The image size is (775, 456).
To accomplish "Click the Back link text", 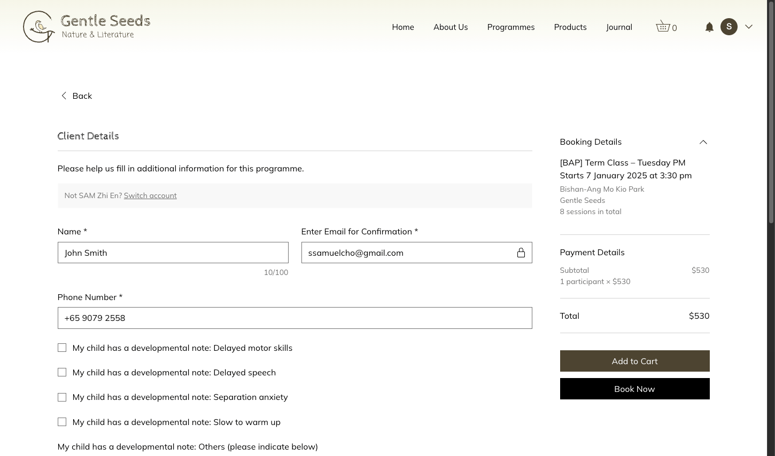I will [82, 96].
